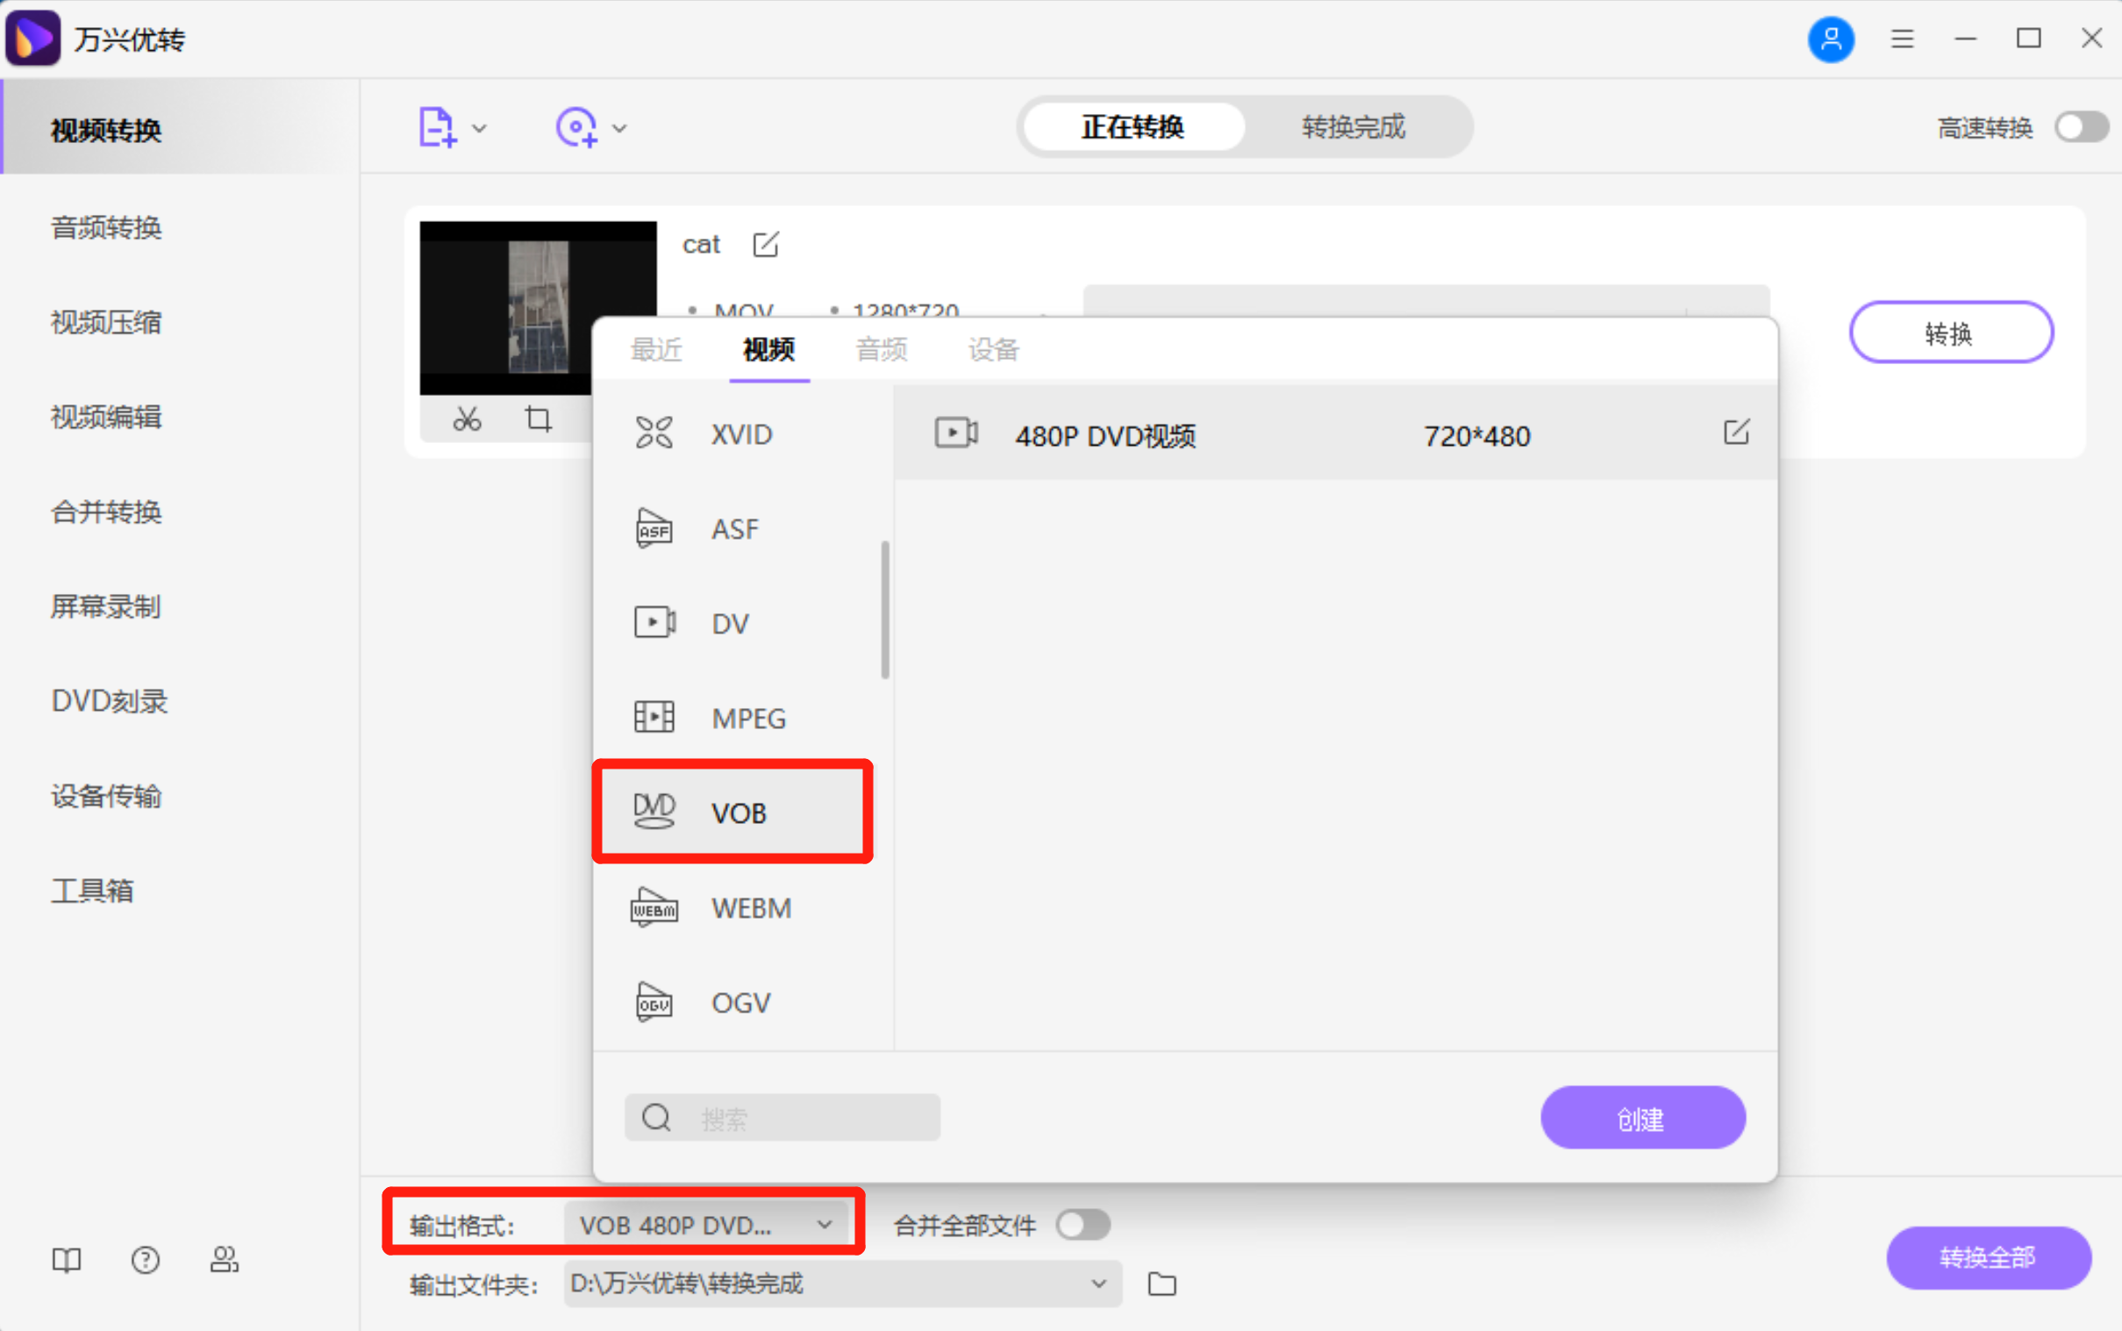Click the help question mark icon

[x=146, y=1260]
